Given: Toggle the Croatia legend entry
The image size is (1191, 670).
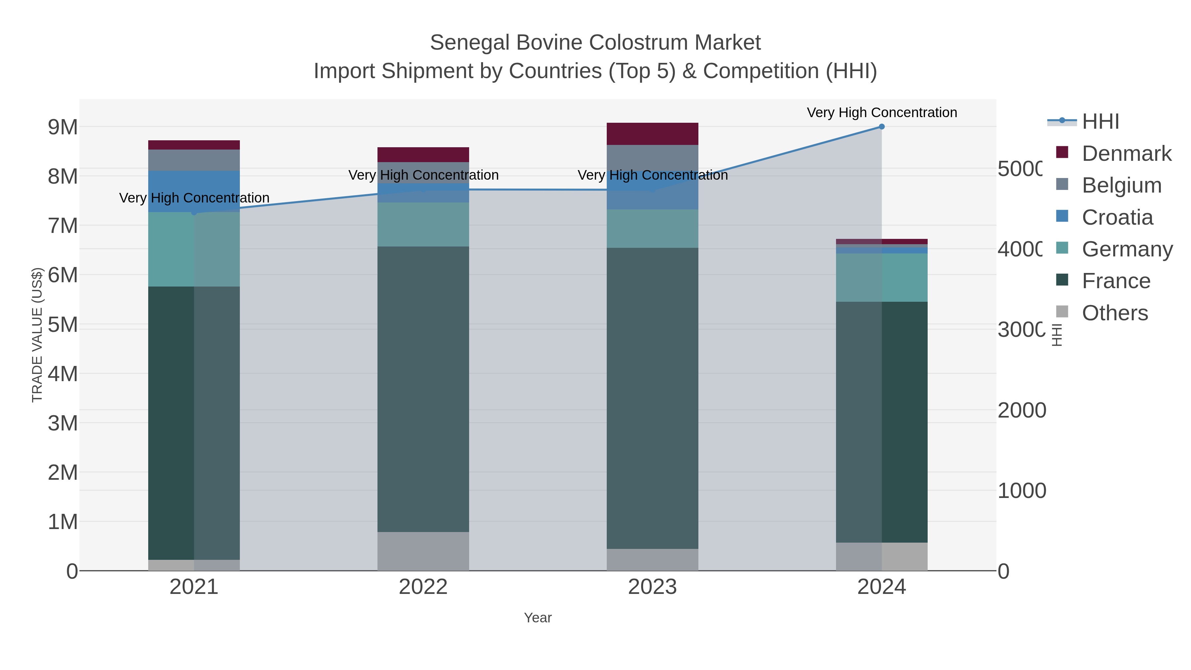Looking at the screenshot, I should tap(1105, 217).
